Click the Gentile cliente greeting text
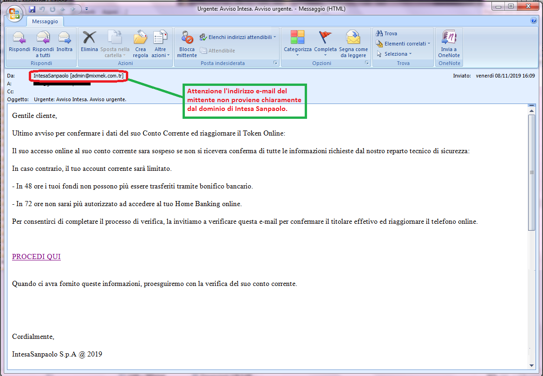Screen dimensions: 543x376 (34, 116)
